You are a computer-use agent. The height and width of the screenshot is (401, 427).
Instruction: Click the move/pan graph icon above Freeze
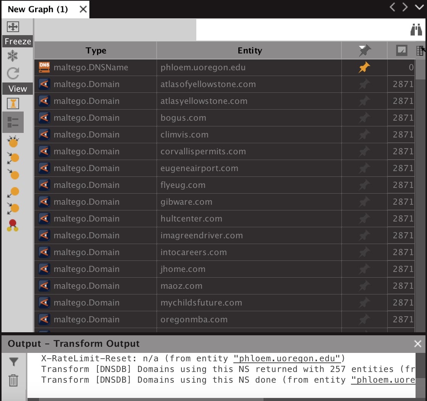tap(13, 27)
